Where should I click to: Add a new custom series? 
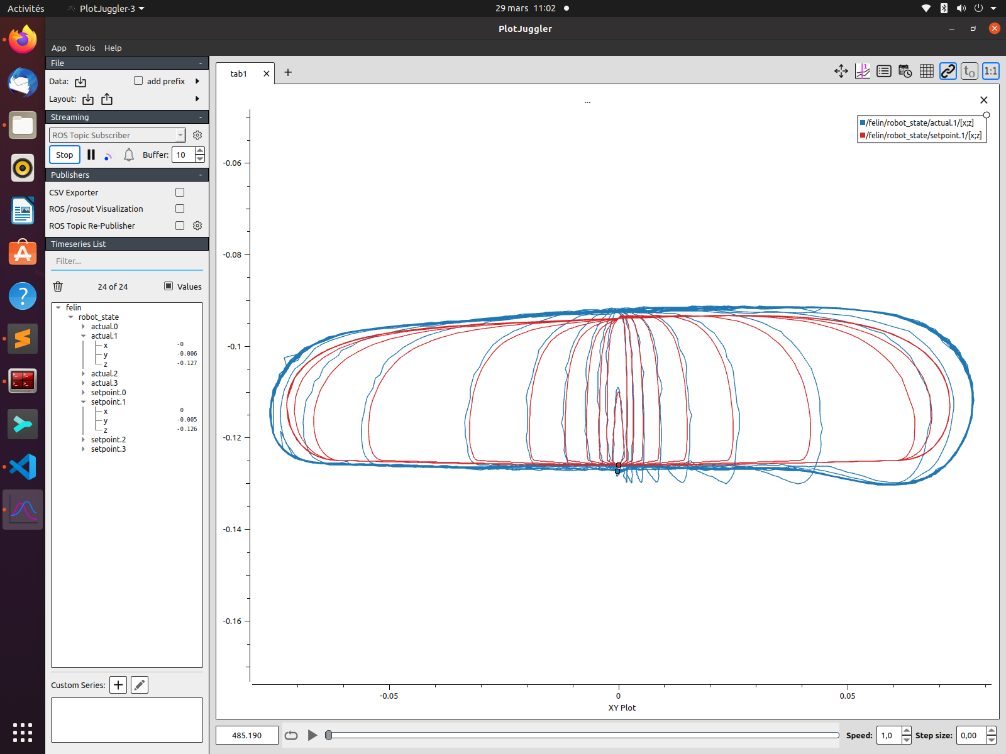tap(118, 685)
